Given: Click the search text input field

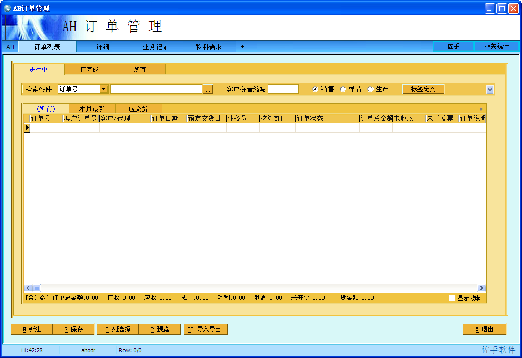Looking at the screenshot, I should 157,89.
